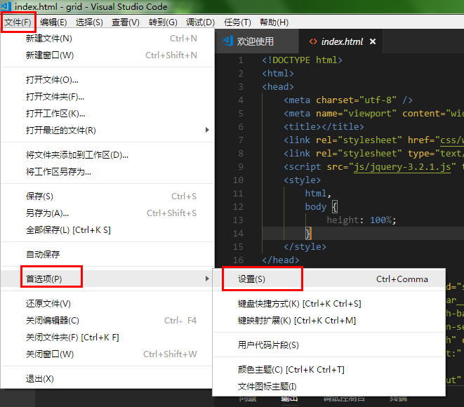Open 键盘快捷方式(K) entry
The height and width of the screenshot is (407, 464).
click(329, 304)
